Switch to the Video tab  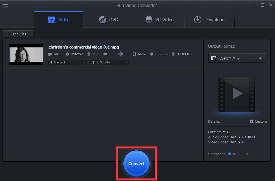[x=59, y=20]
